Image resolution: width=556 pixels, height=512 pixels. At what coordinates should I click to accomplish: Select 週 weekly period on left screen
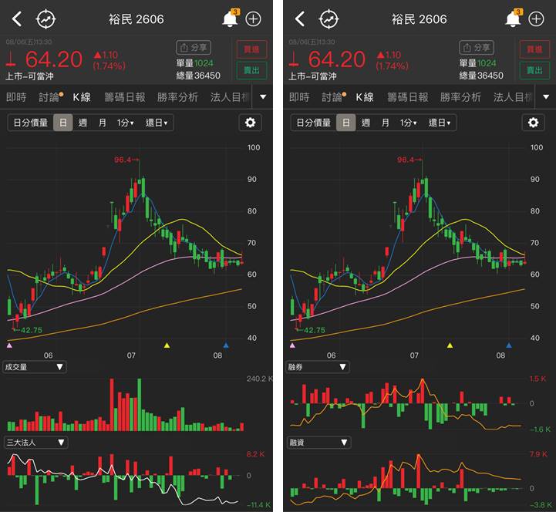(83, 123)
